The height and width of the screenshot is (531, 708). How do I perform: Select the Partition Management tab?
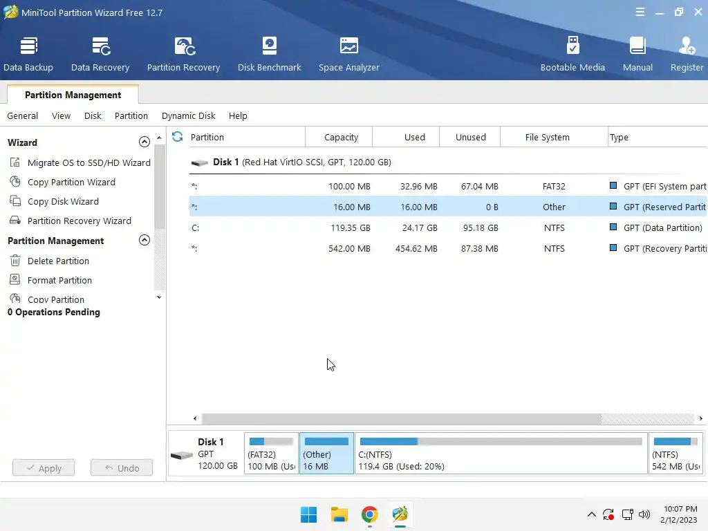(73, 95)
